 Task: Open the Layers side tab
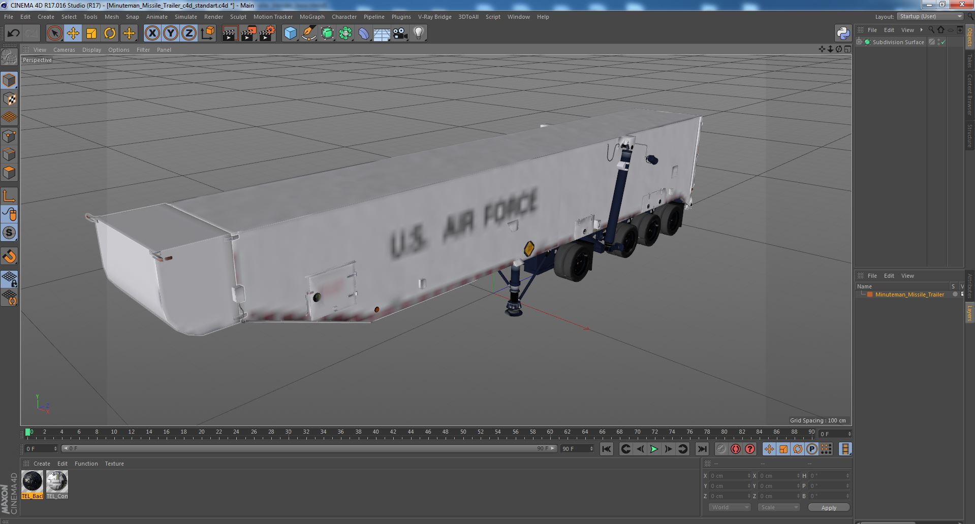969,313
